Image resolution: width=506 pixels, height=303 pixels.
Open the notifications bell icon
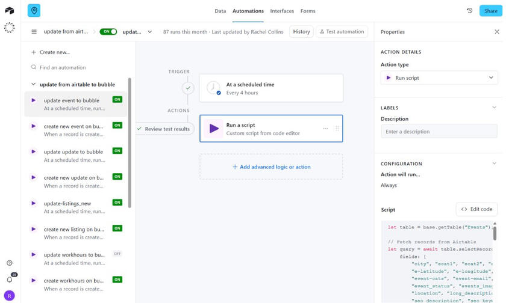pyautogui.click(x=10, y=280)
